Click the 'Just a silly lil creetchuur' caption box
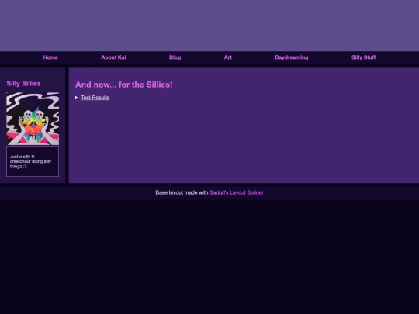The width and height of the screenshot is (419, 314). point(33,161)
